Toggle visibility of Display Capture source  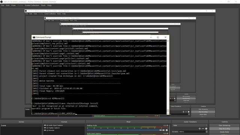(x=45, y=128)
